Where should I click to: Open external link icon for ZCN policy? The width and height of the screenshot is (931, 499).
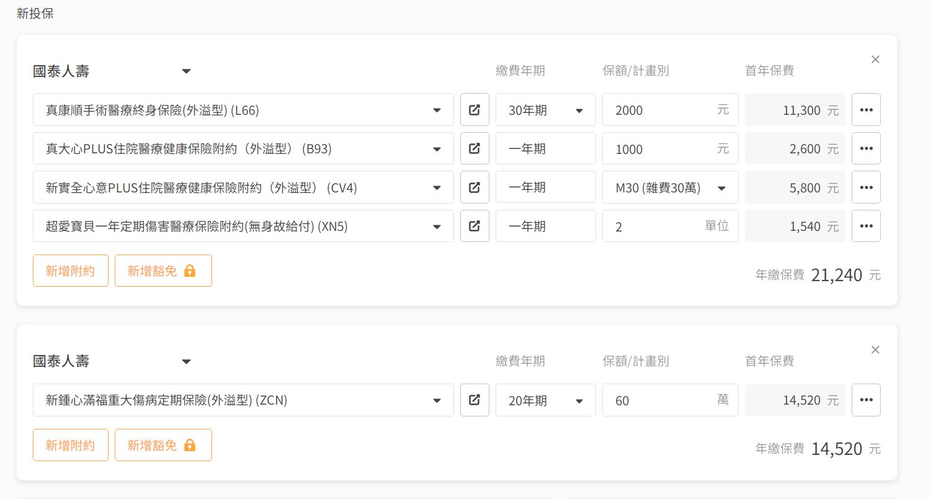coord(474,400)
